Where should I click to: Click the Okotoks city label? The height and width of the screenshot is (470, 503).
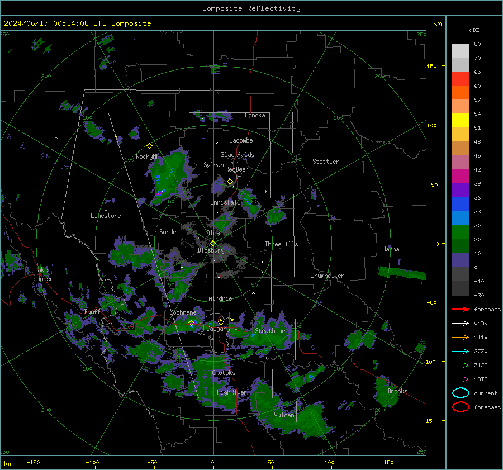point(224,373)
